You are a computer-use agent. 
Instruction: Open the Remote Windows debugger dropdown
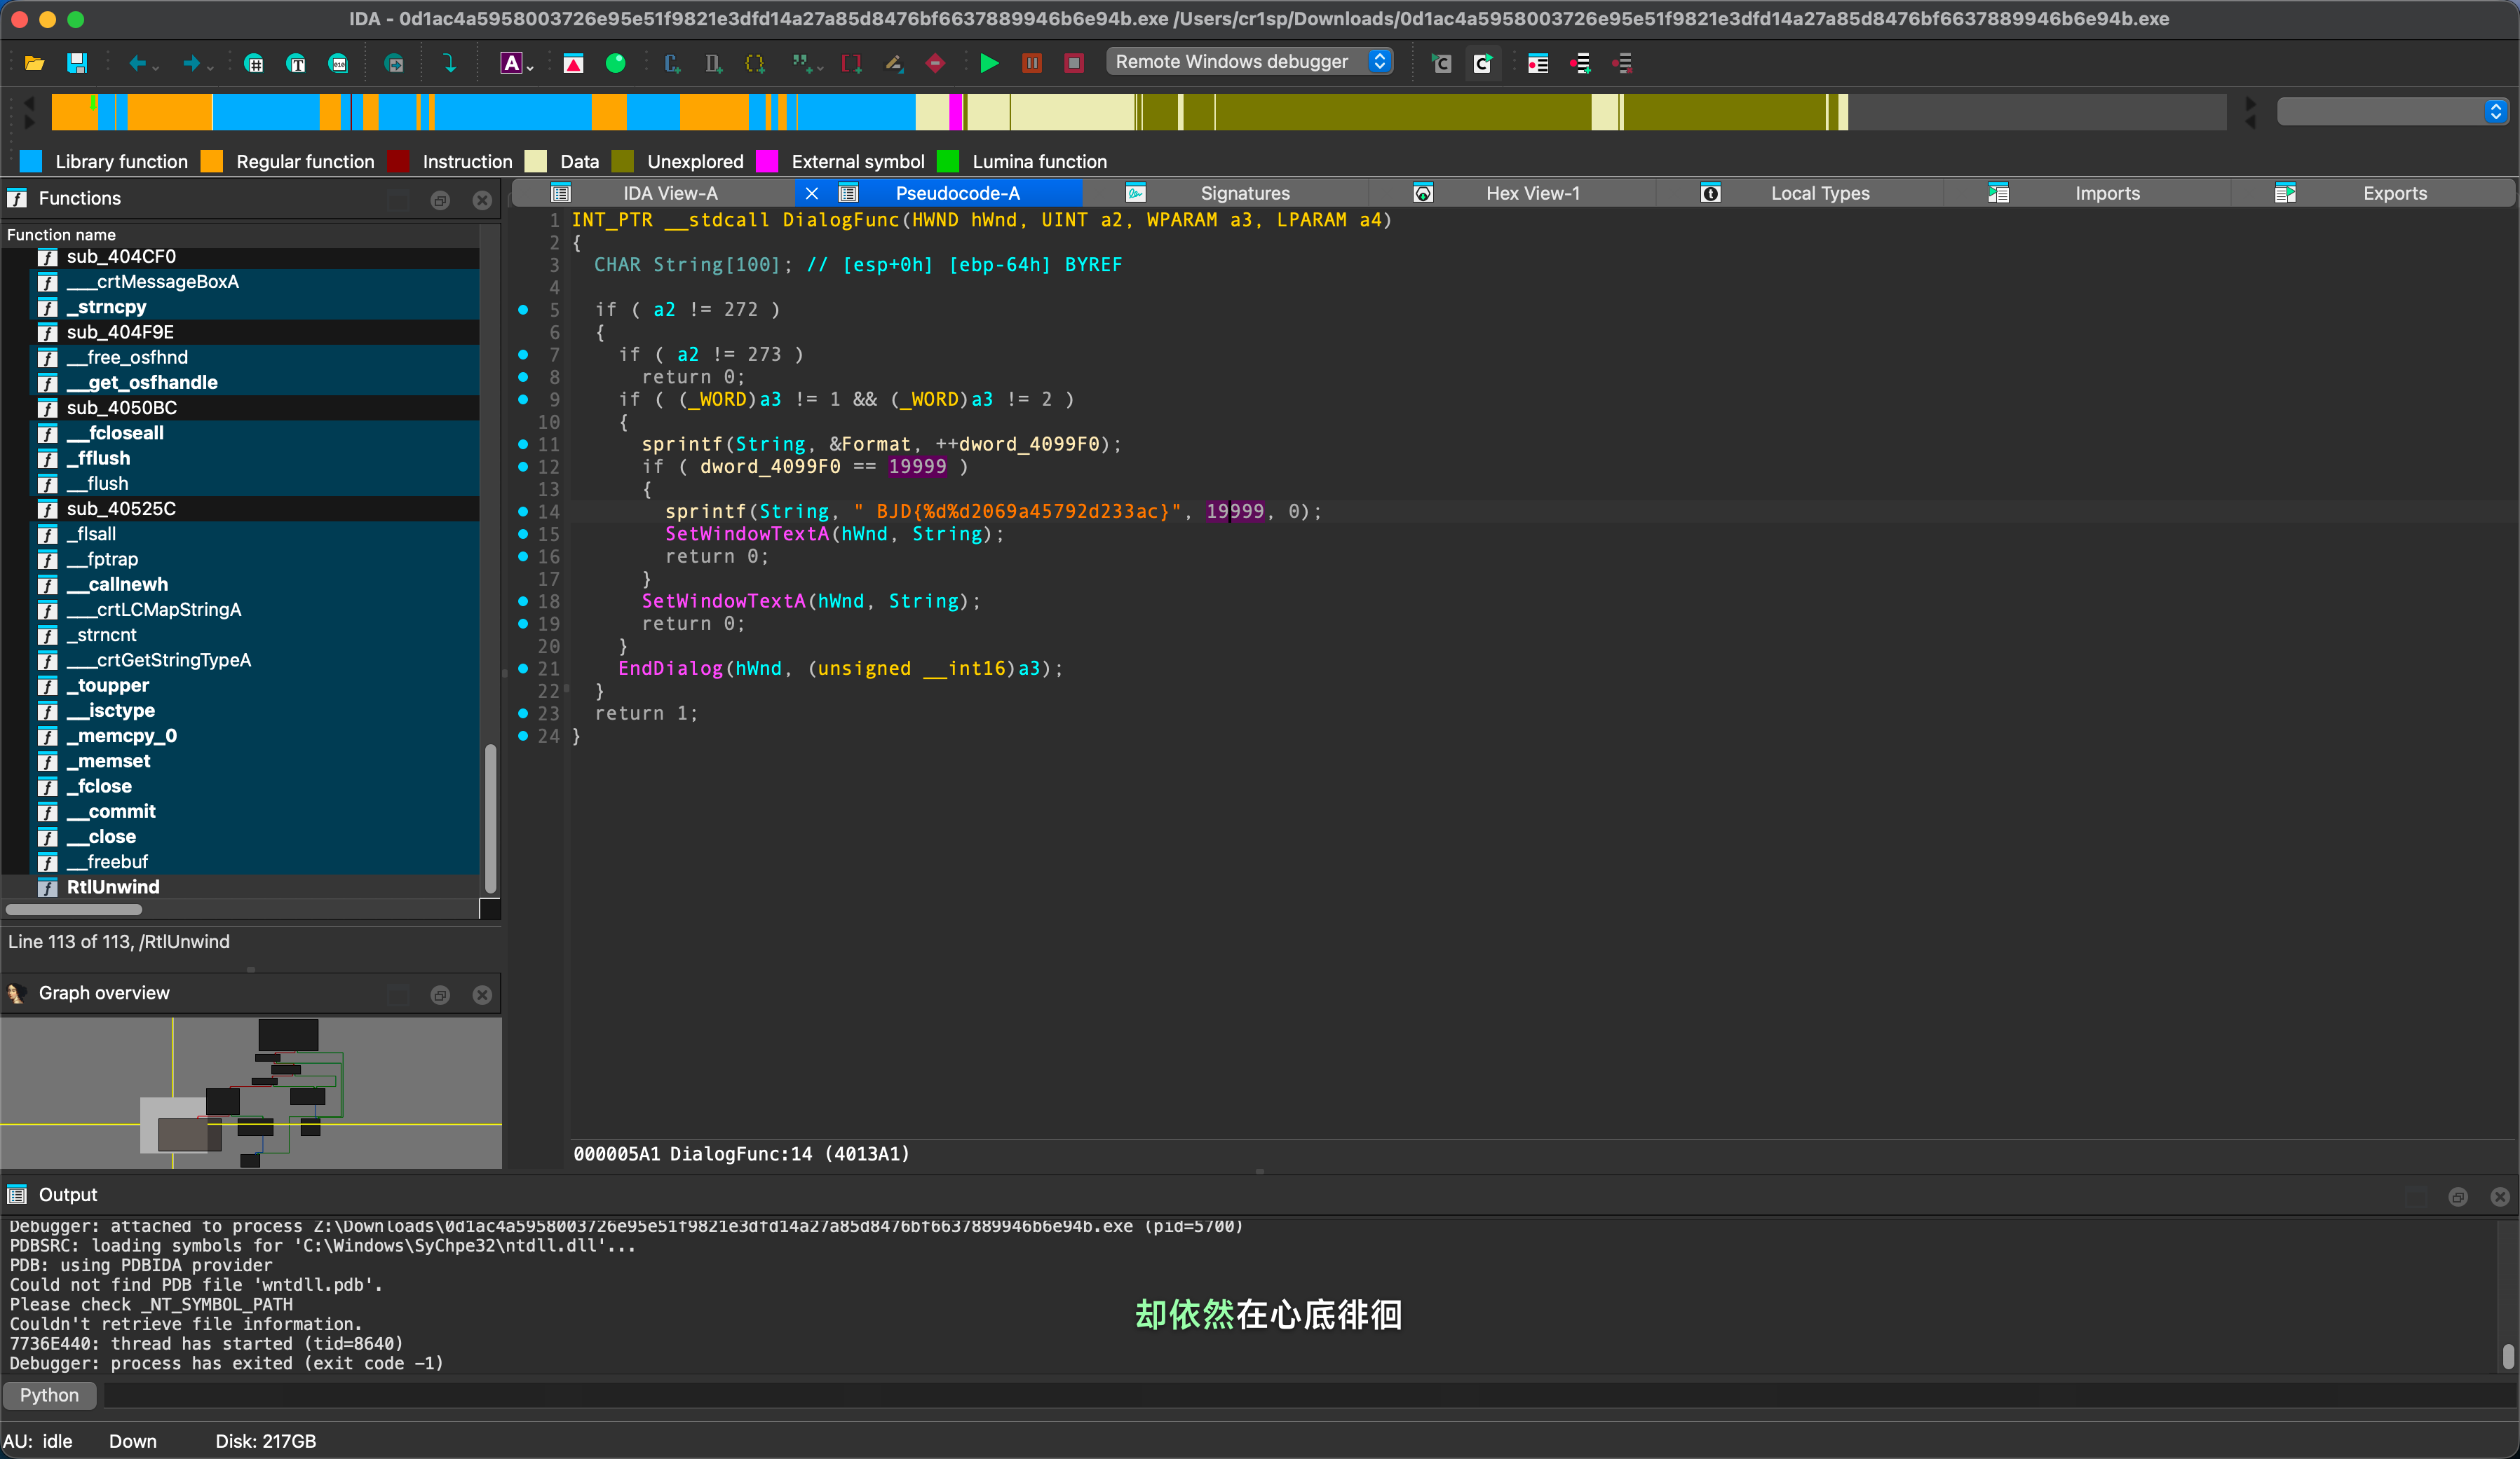pos(1250,62)
